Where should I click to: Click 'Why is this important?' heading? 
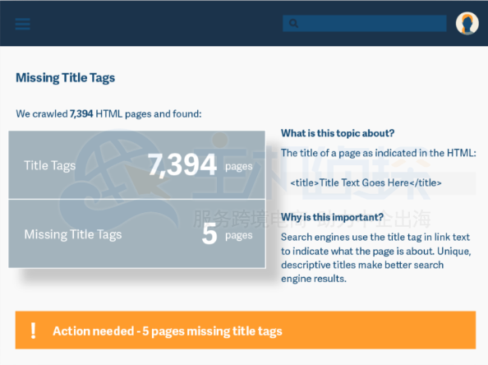coord(333,217)
